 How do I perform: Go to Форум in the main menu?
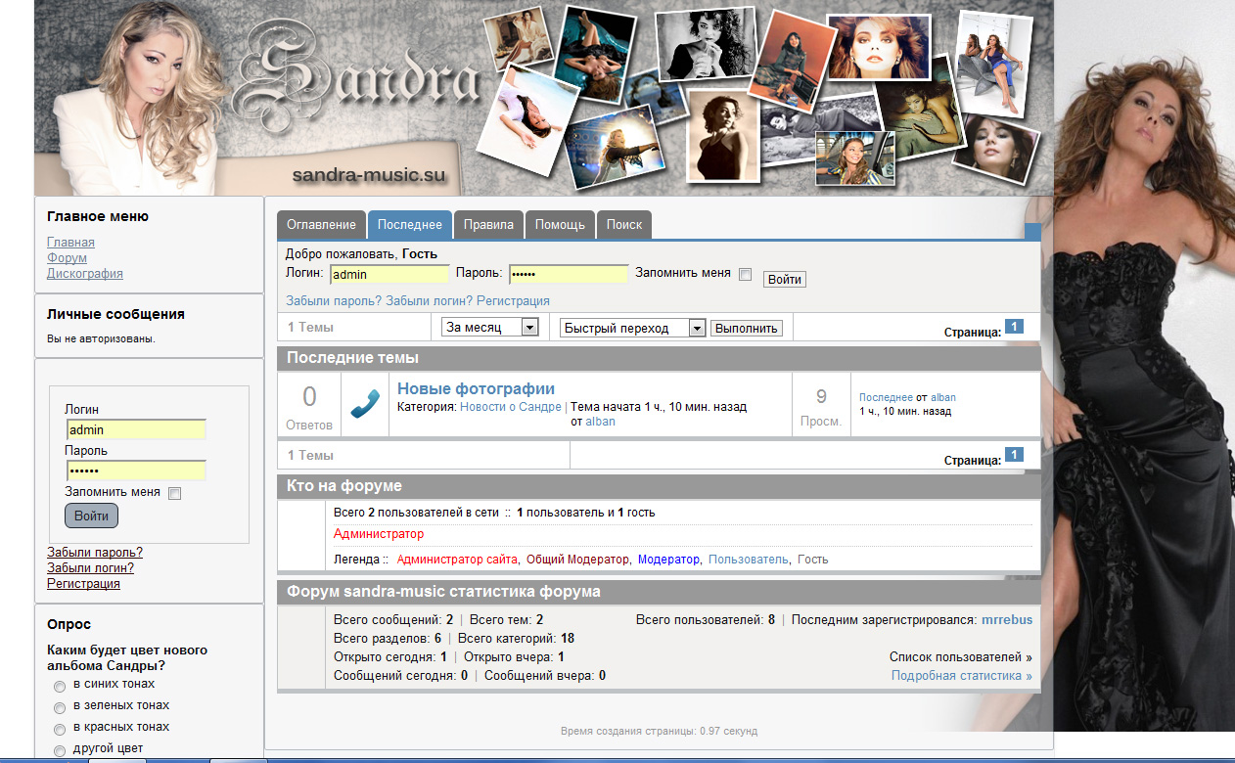[67, 258]
